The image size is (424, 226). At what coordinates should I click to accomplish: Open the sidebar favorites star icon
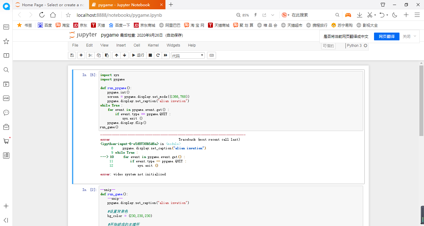(x=6, y=41)
